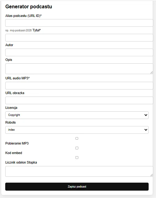Click the Pobieranie MP3 label
This screenshot has width=156, height=198.
point(17,143)
